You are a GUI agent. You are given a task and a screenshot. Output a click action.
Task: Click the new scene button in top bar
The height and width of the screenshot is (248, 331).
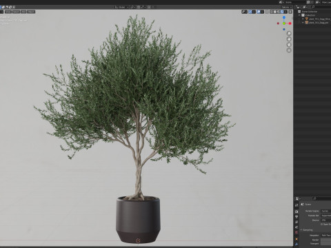(x=308, y=2)
